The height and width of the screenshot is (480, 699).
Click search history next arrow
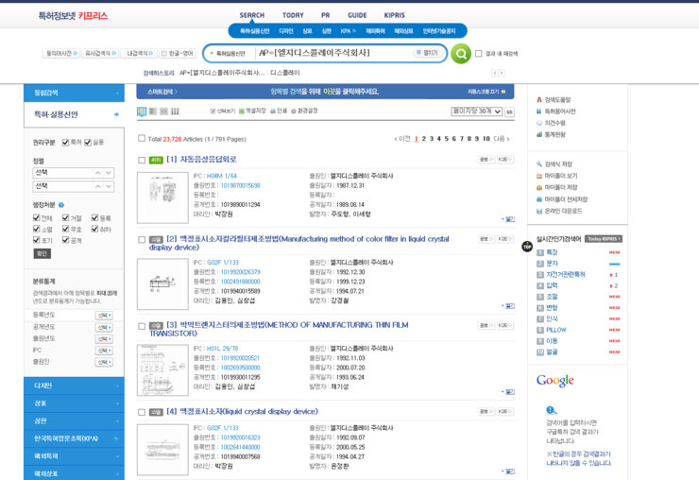502,73
